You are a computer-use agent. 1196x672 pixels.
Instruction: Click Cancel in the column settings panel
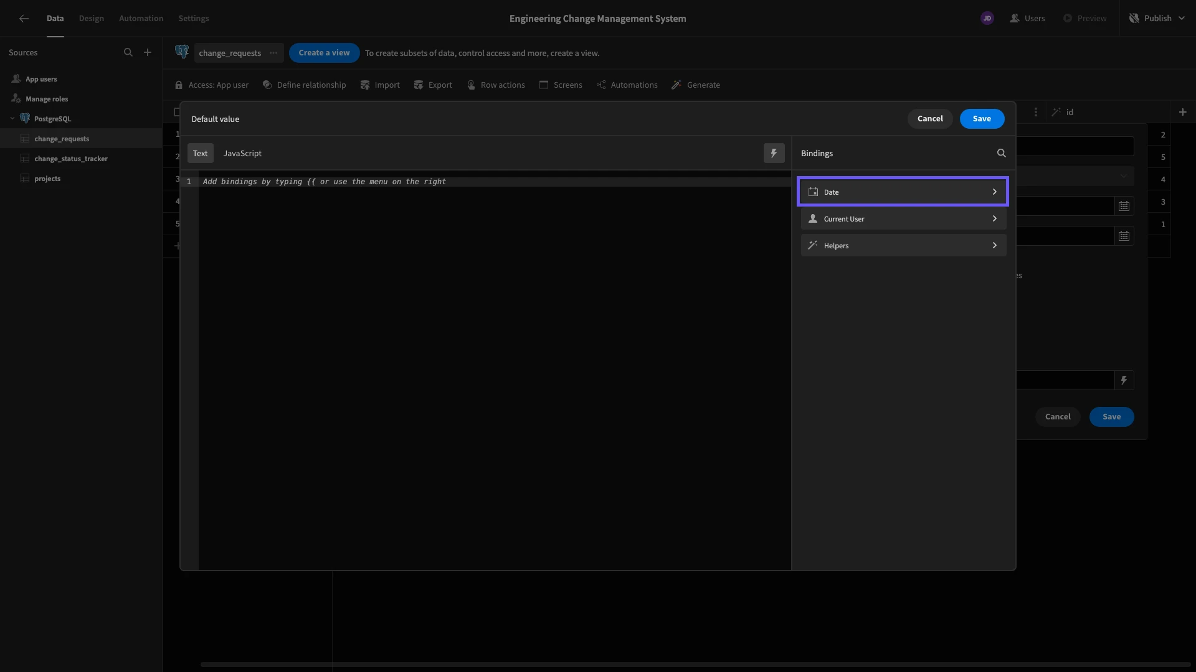[1058, 417]
